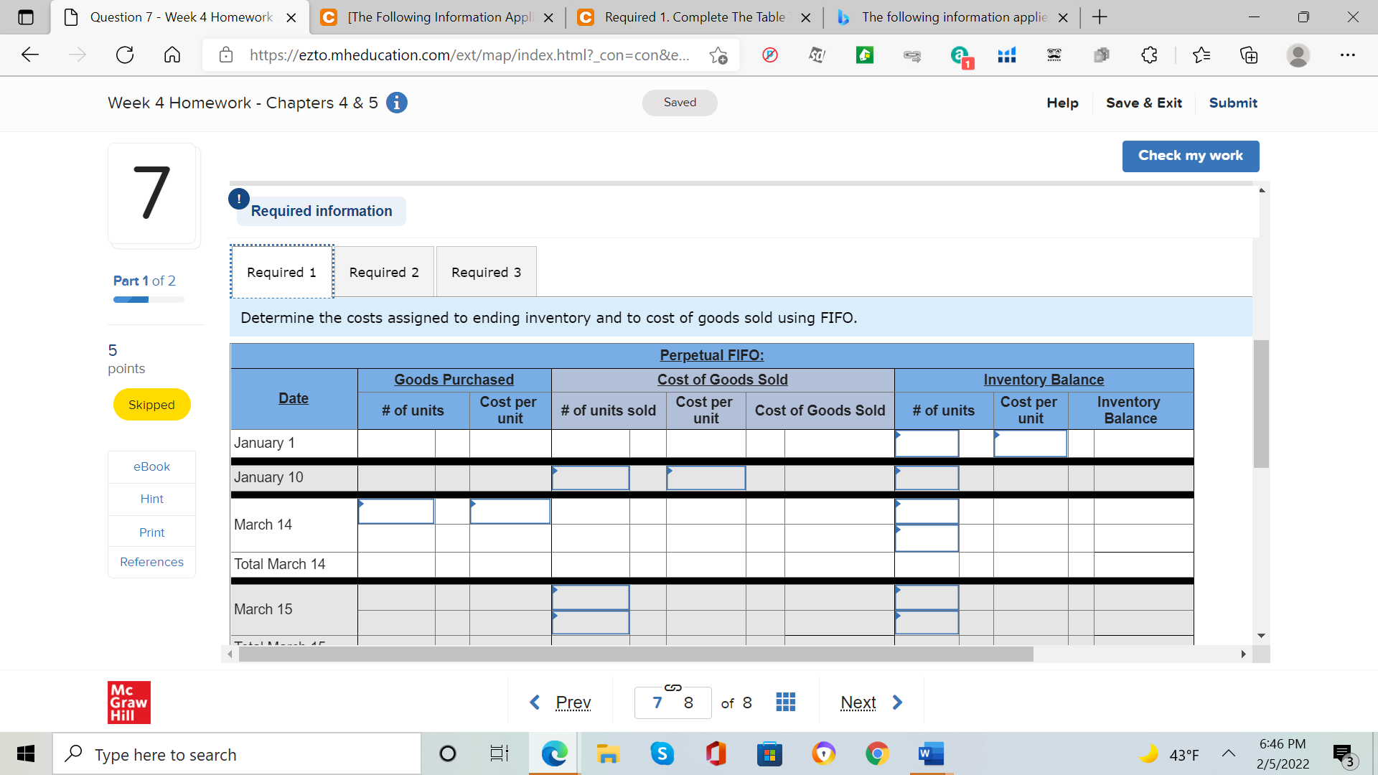Click the extension icon with notification badge 1

[960, 55]
